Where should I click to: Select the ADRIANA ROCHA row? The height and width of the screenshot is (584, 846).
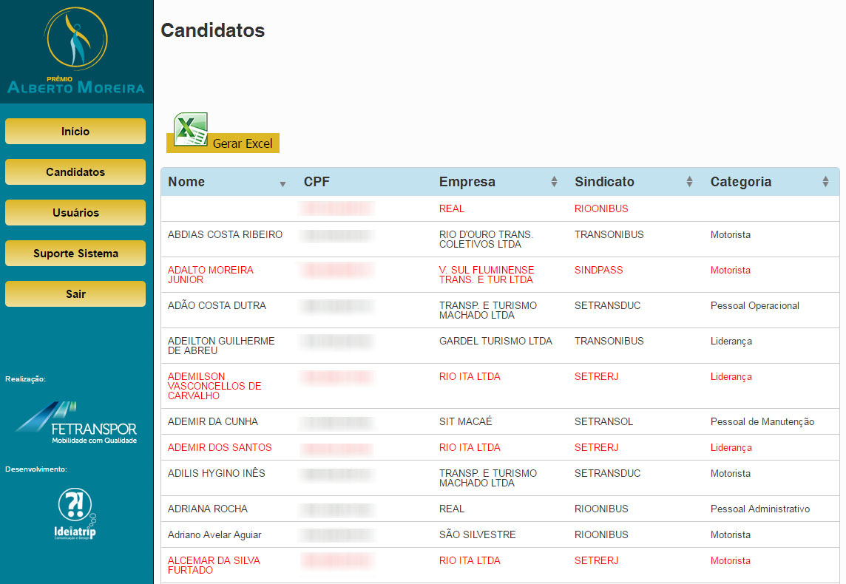click(208, 509)
